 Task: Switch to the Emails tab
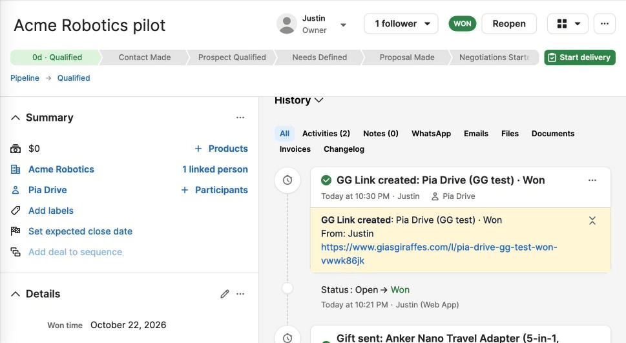point(476,134)
